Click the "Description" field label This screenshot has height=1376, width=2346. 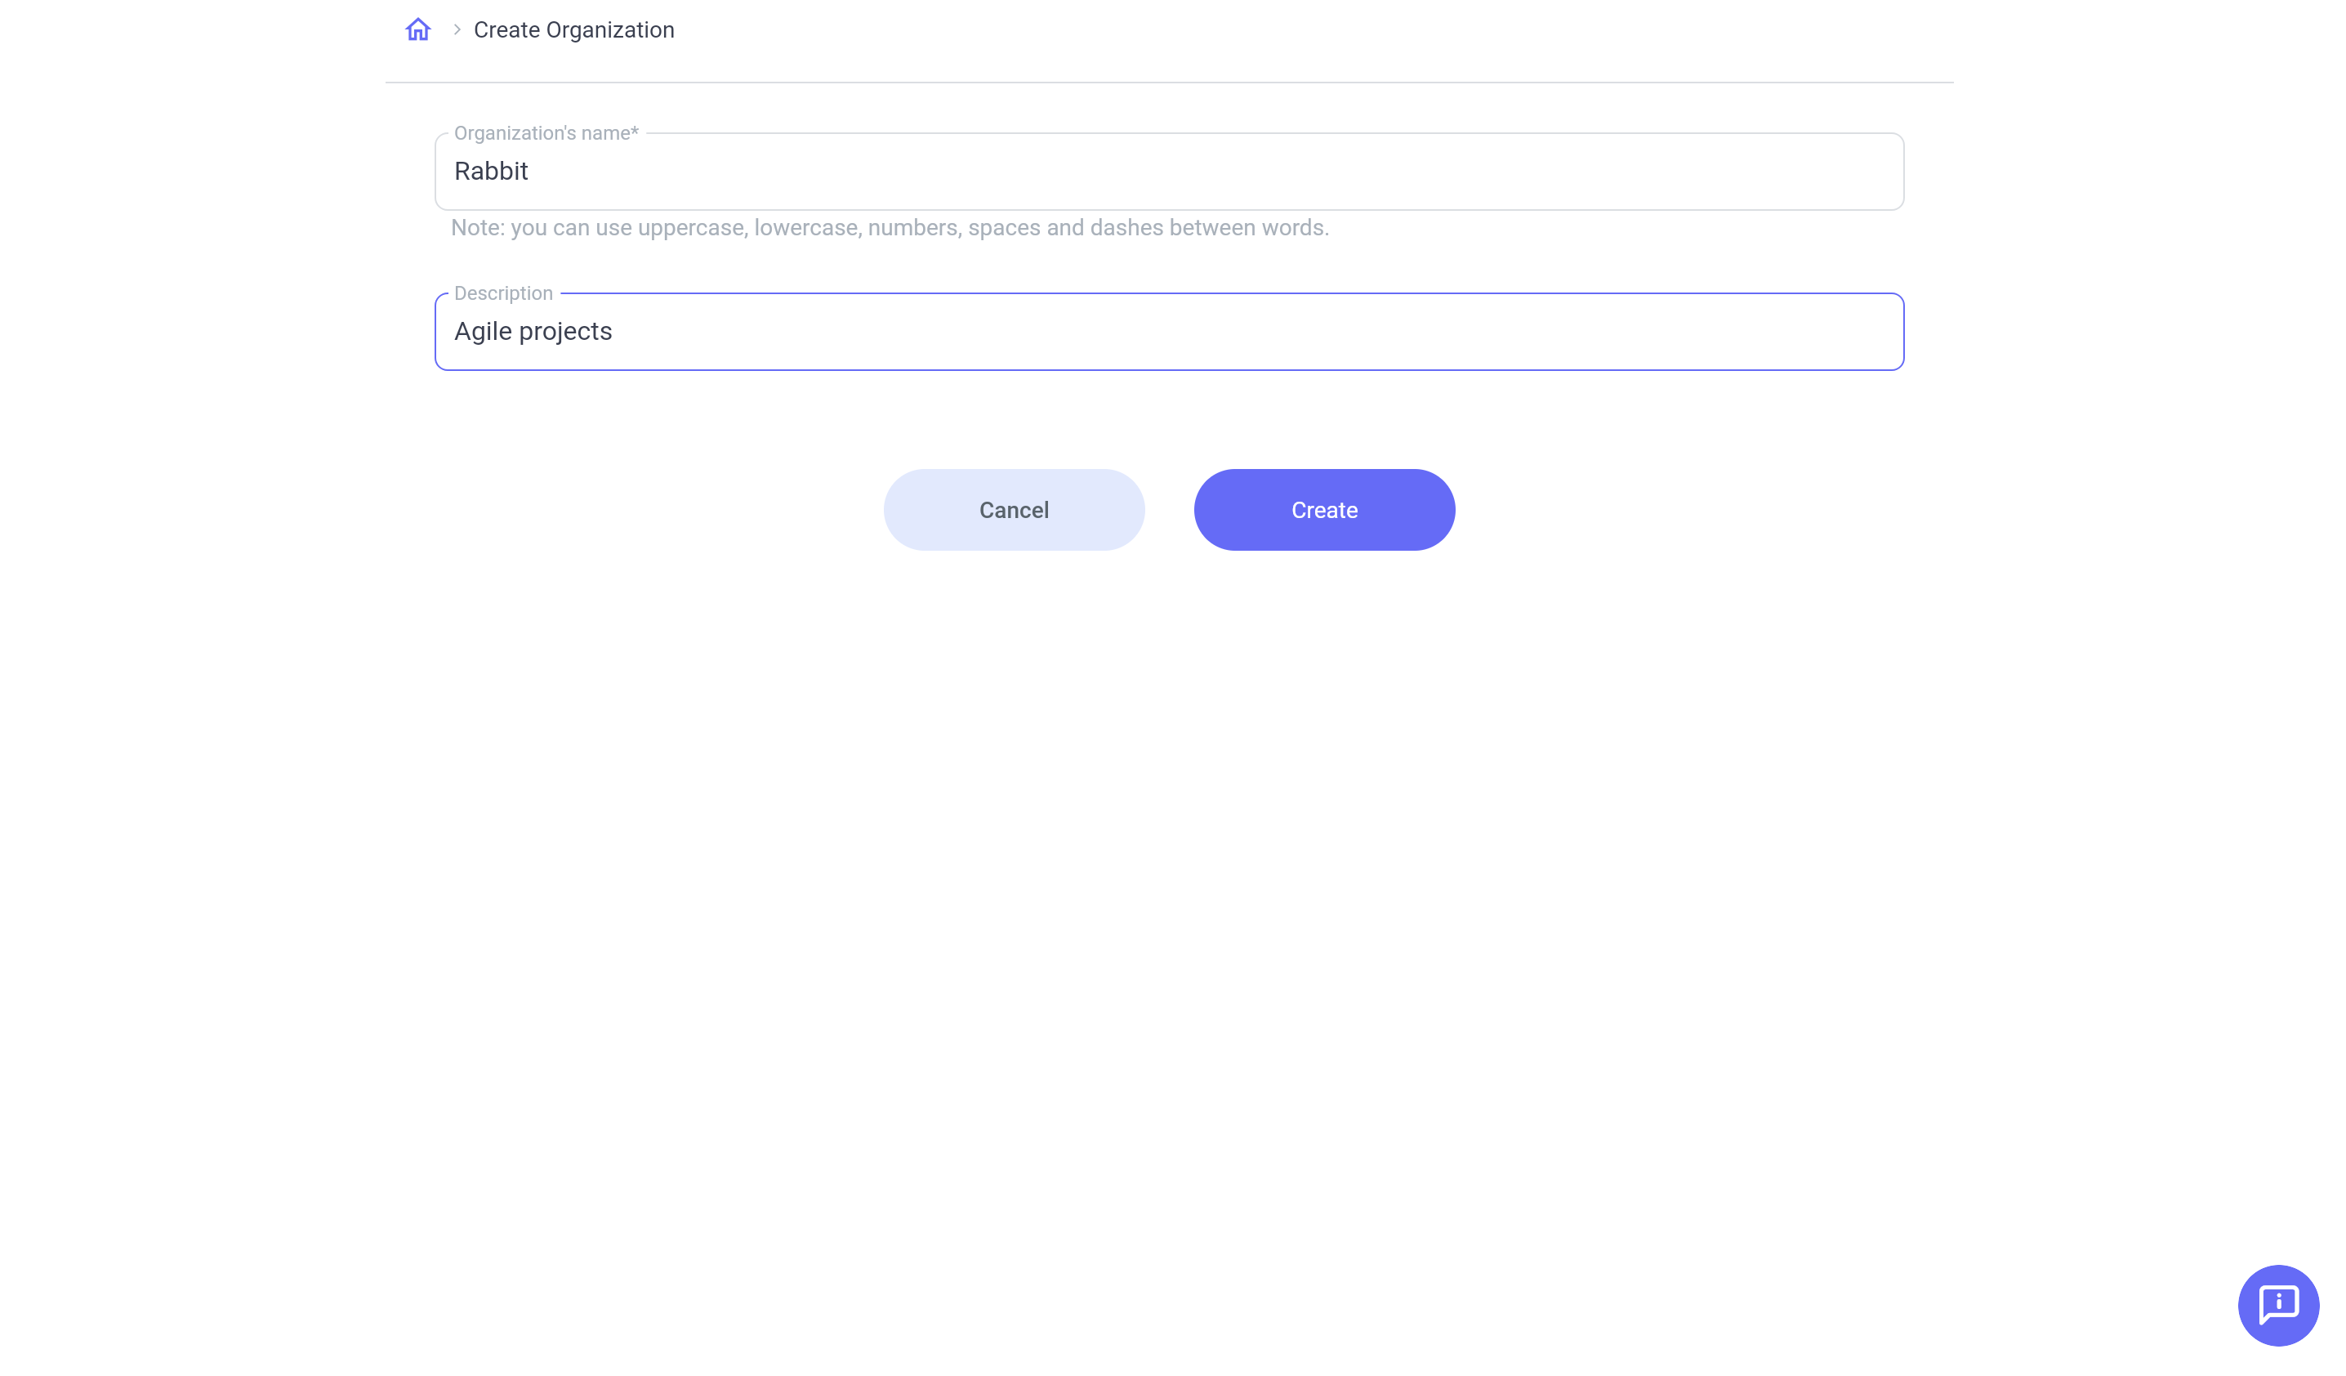502,293
